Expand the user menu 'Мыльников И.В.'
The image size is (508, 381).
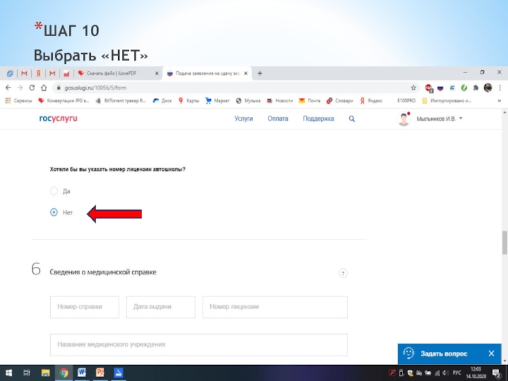439,119
